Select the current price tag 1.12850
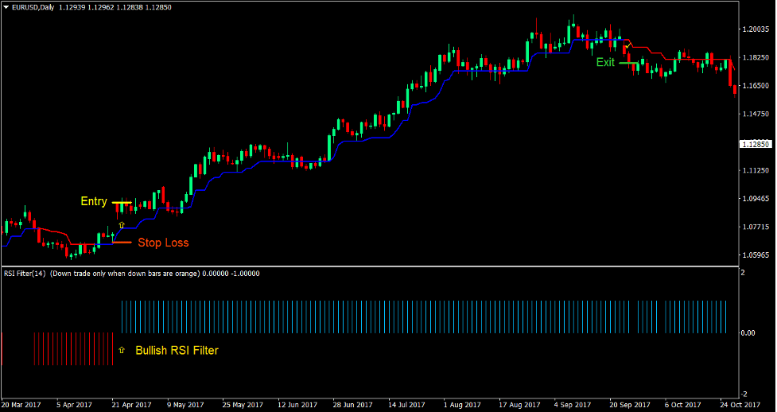The height and width of the screenshot is (412, 777). coord(756,144)
